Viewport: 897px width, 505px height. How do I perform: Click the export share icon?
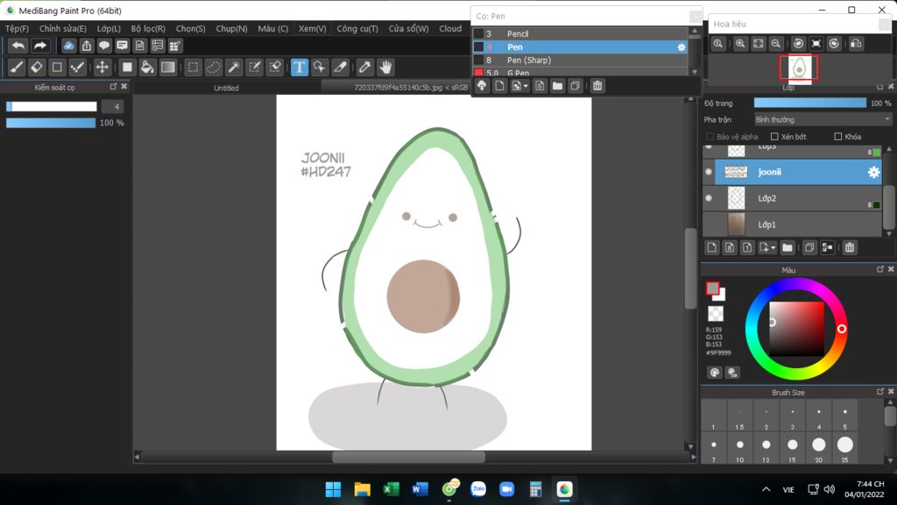[x=87, y=46]
